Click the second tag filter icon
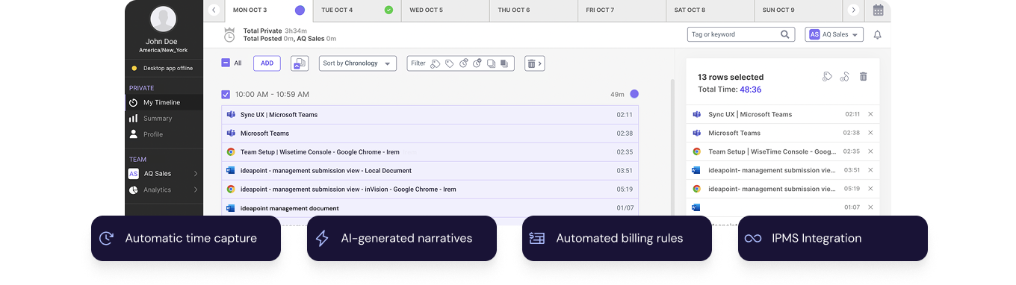 (449, 63)
